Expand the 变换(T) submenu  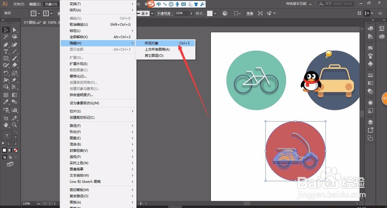coord(98,4)
